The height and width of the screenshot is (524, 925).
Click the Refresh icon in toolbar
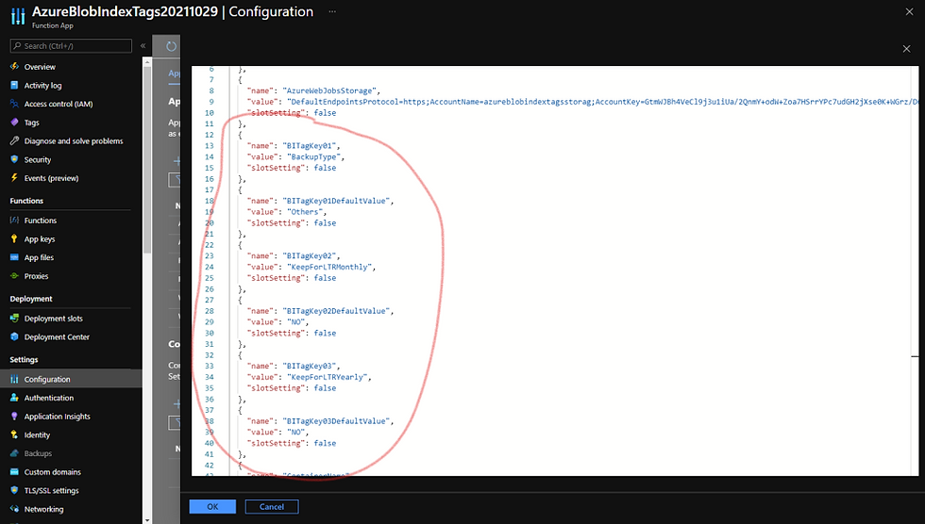171,46
